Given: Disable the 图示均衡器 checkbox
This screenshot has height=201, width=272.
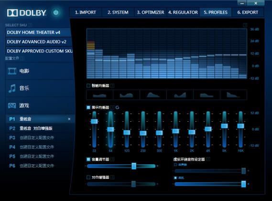Looking at the screenshot, I should click(88, 107).
